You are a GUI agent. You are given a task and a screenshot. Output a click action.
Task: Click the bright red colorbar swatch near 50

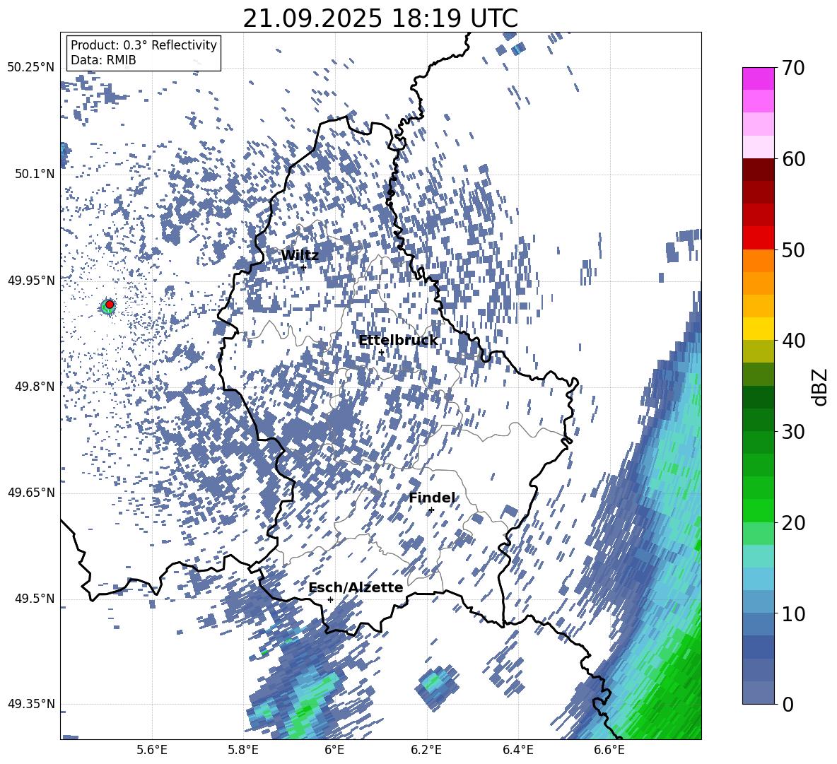click(x=758, y=238)
